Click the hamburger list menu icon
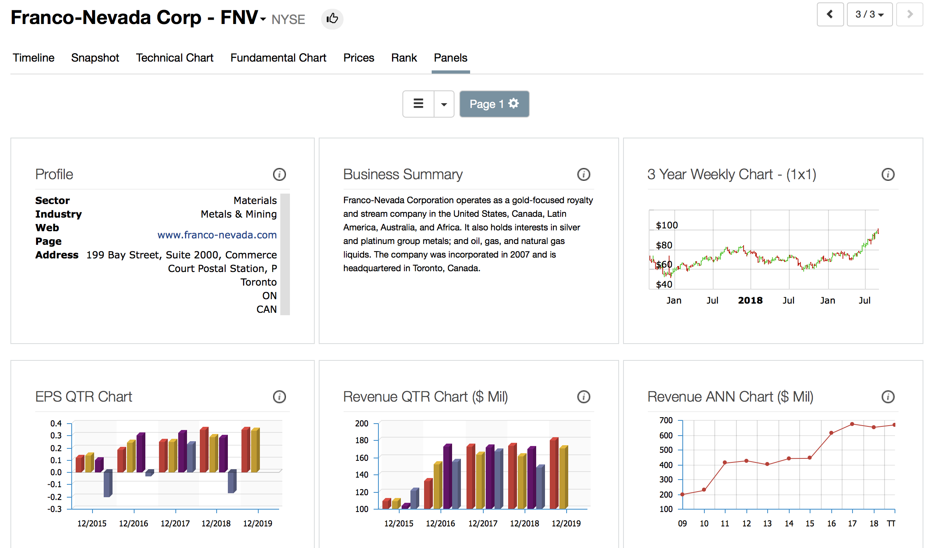The image size is (929, 548). pos(418,104)
